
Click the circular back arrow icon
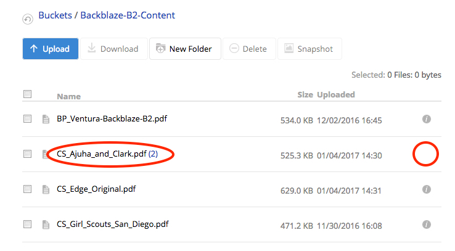28,20
